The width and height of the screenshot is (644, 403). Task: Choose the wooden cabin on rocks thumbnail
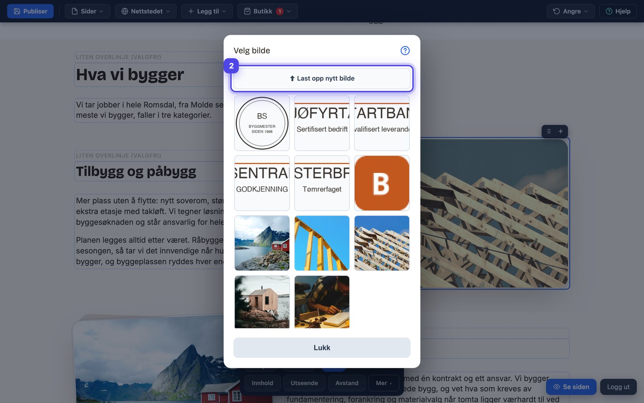(262, 302)
